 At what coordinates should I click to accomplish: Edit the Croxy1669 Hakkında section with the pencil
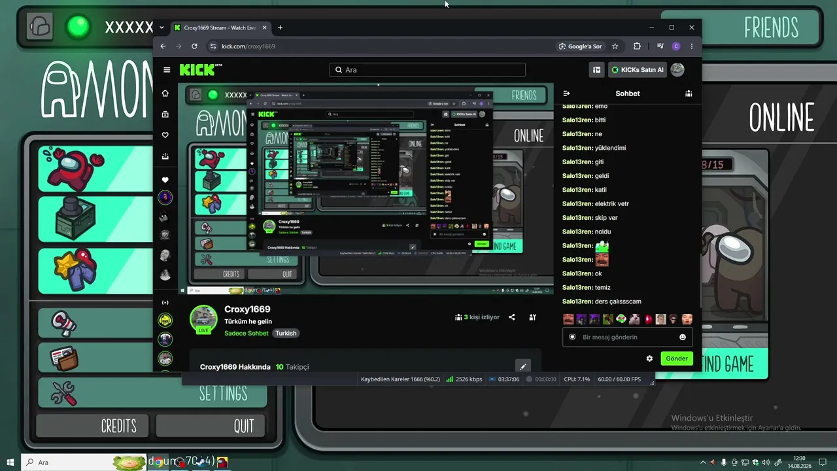522,367
